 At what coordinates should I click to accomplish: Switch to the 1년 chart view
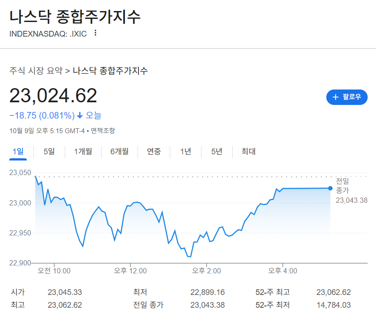(185, 151)
